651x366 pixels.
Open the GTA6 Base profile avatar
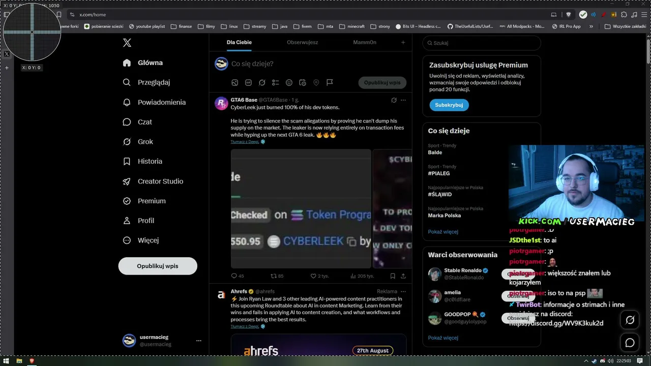point(221,104)
